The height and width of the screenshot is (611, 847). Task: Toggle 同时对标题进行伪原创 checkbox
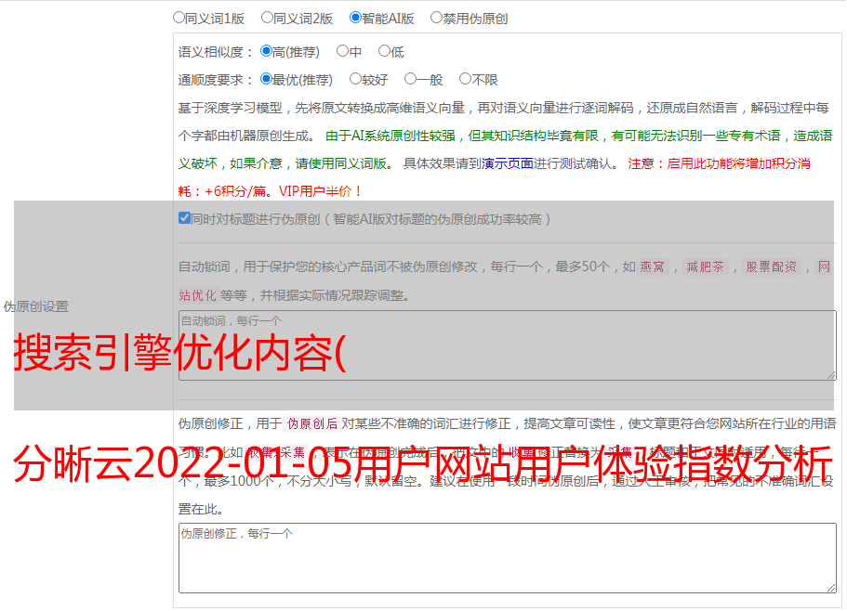coord(184,218)
